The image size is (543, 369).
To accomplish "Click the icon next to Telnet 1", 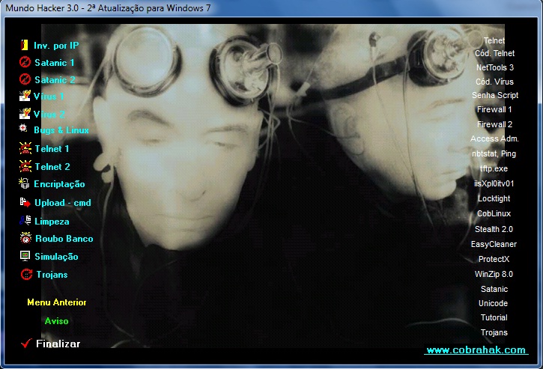I will (x=25, y=149).
